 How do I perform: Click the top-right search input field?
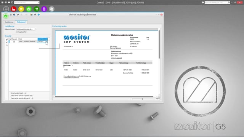(x=216, y=3)
